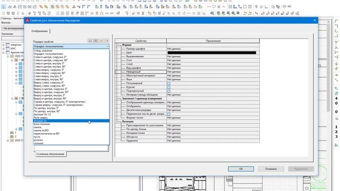Toggle the Подчеркнутый checkbox
Image resolution: width=340 pixels, height=191 pixels.
[169, 91]
